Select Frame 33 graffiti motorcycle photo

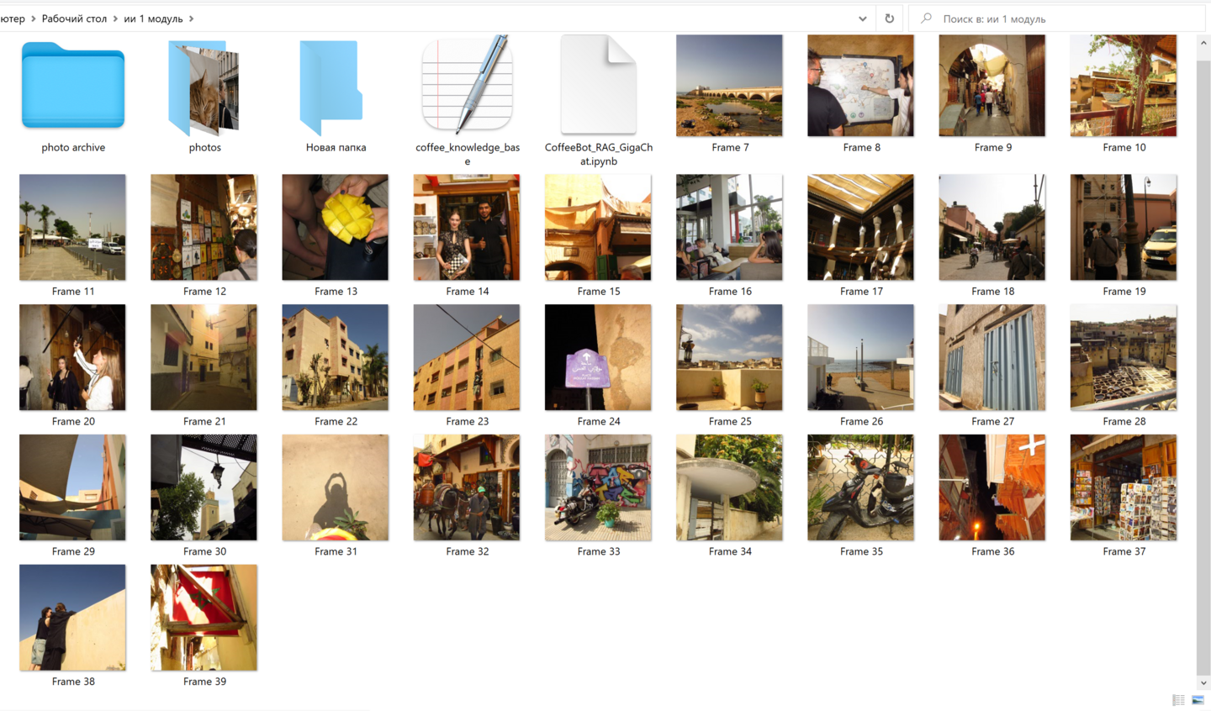(598, 487)
